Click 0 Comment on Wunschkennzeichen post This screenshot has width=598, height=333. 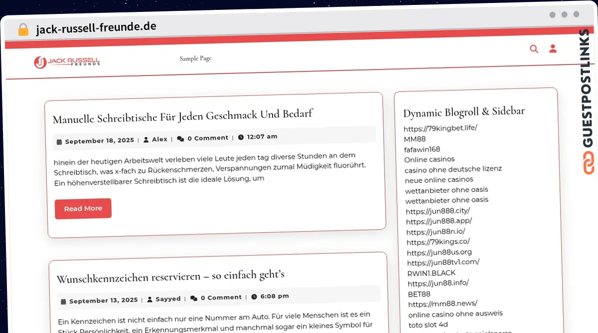(x=221, y=297)
